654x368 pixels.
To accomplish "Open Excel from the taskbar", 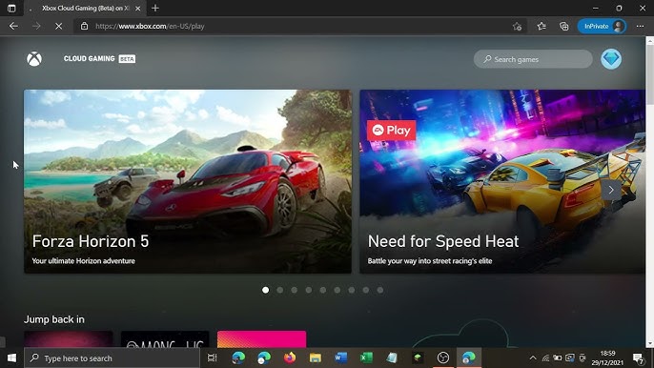I will (366, 358).
